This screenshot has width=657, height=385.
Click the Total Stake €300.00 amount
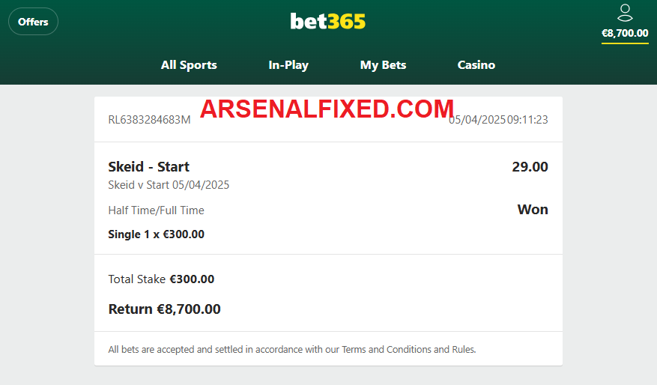coord(161,279)
